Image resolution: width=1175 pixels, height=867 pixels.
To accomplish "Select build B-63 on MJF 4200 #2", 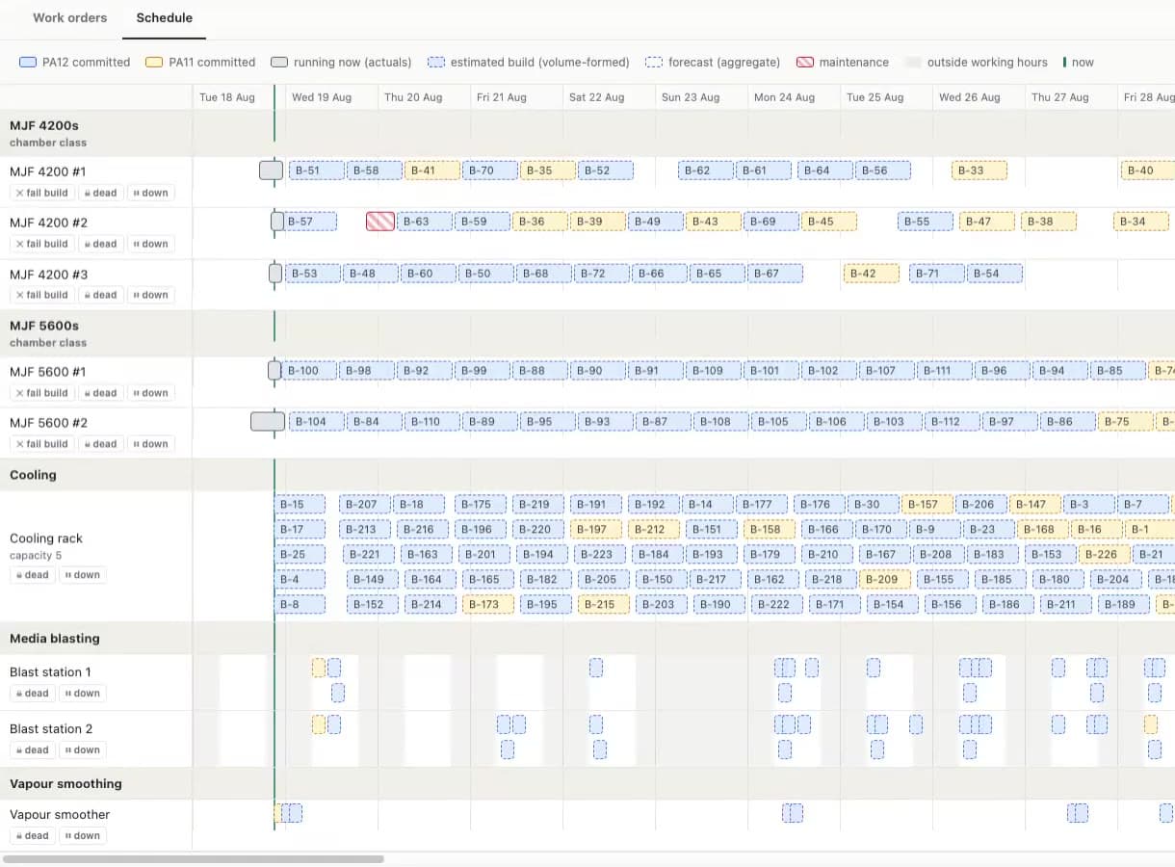I will tap(425, 222).
